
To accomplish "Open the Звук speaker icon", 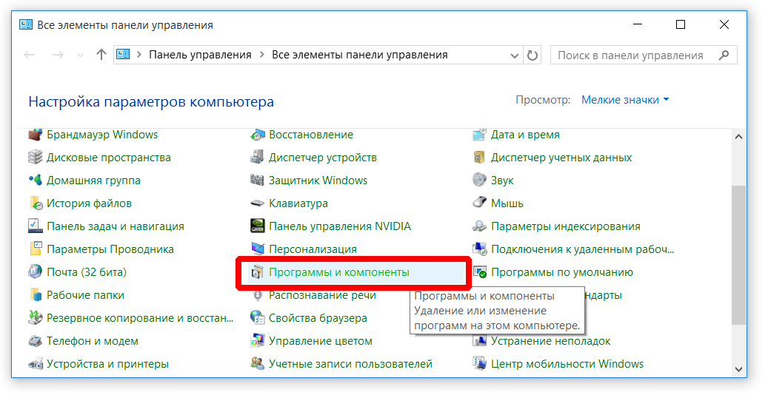I will (479, 181).
